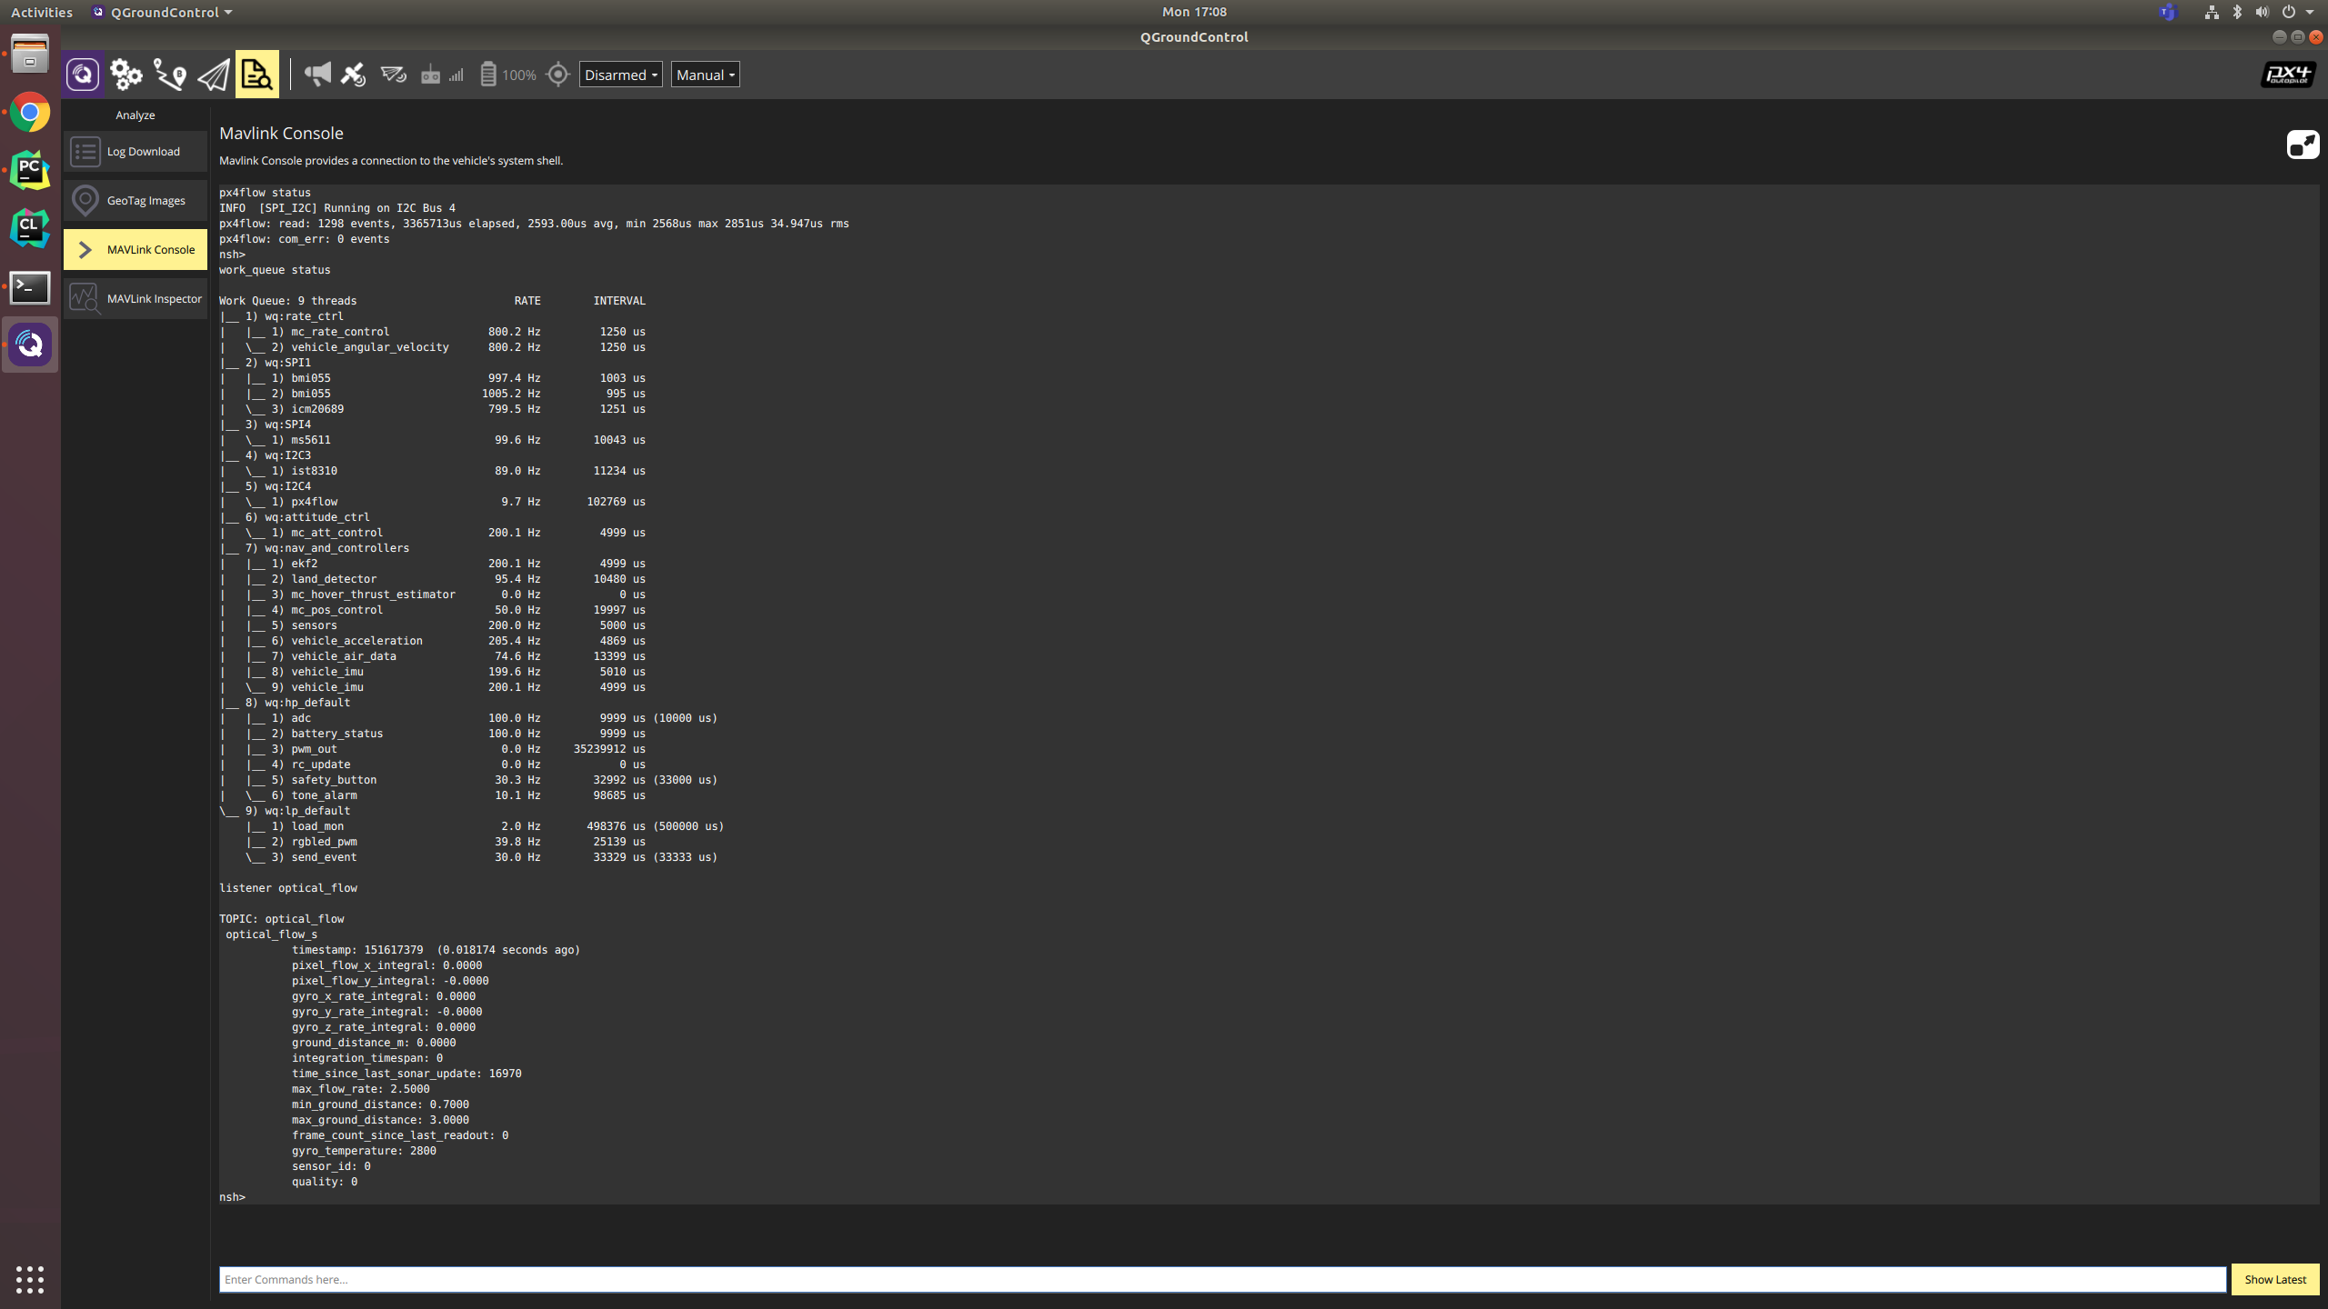
Task: Click the battery 100% status icon
Action: [505, 75]
